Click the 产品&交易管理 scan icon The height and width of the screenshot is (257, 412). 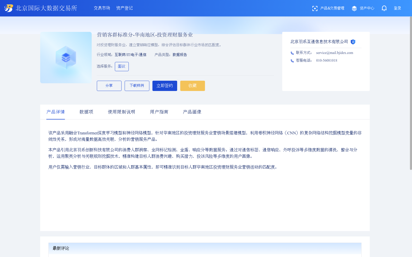coord(315,8)
